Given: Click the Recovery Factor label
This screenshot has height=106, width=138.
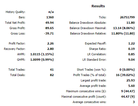Looking at the screenshot, I should (x=15, y=49).
